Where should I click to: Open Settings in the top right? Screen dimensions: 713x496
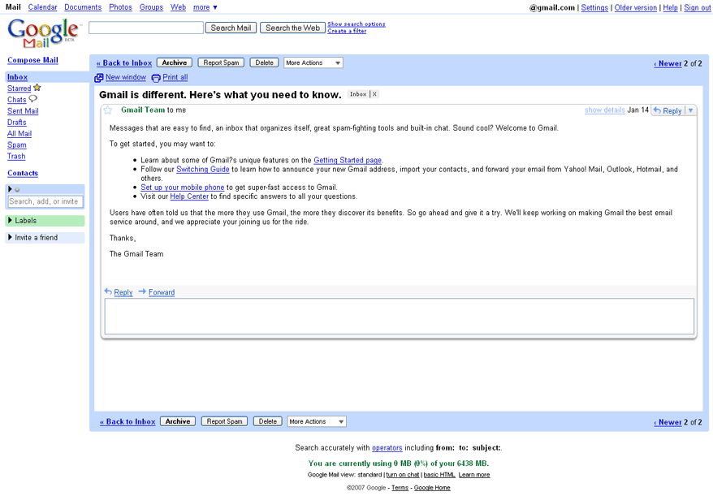tap(594, 8)
